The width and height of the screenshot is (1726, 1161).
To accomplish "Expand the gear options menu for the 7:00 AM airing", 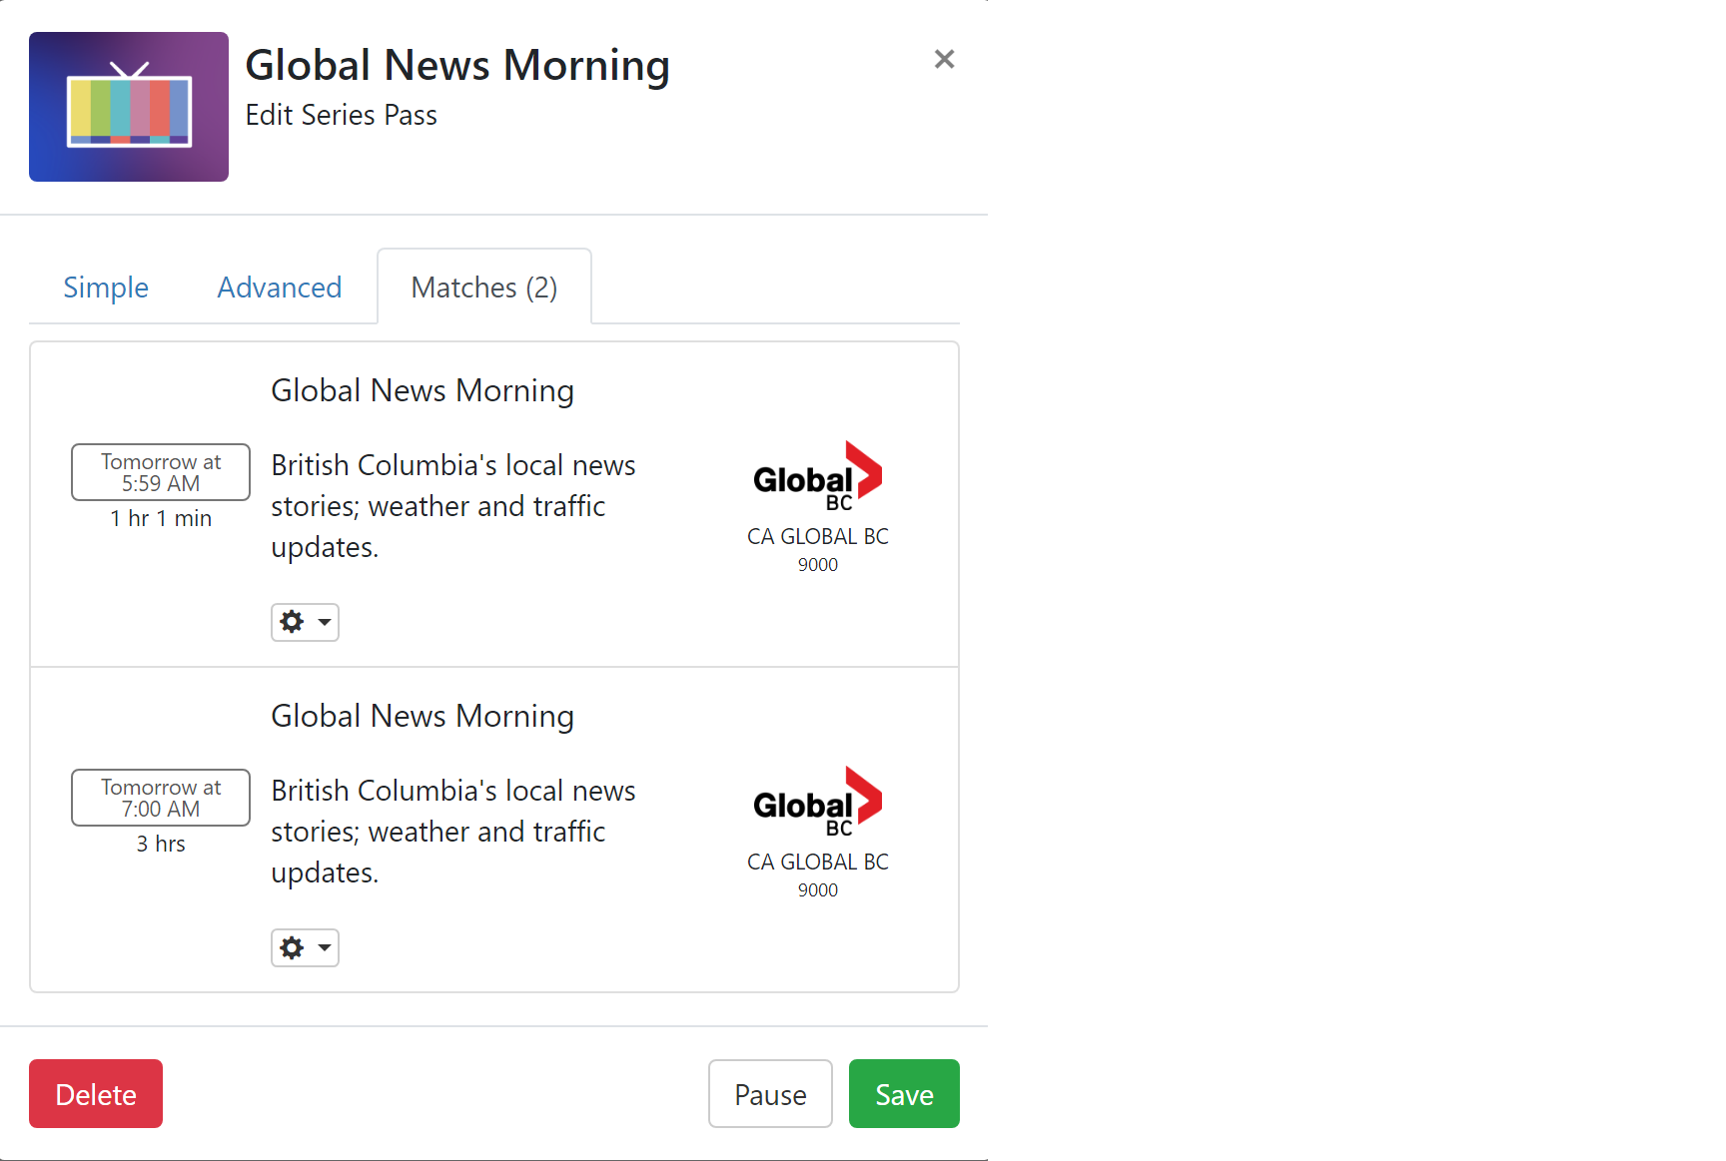I will pos(305,947).
